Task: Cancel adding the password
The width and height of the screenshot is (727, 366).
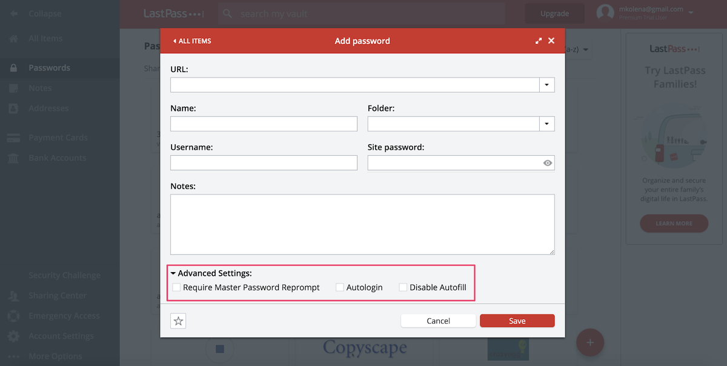Action: tap(438, 321)
